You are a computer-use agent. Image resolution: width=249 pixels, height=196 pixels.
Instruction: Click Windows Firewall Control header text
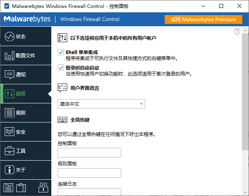click(x=90, y=19)
